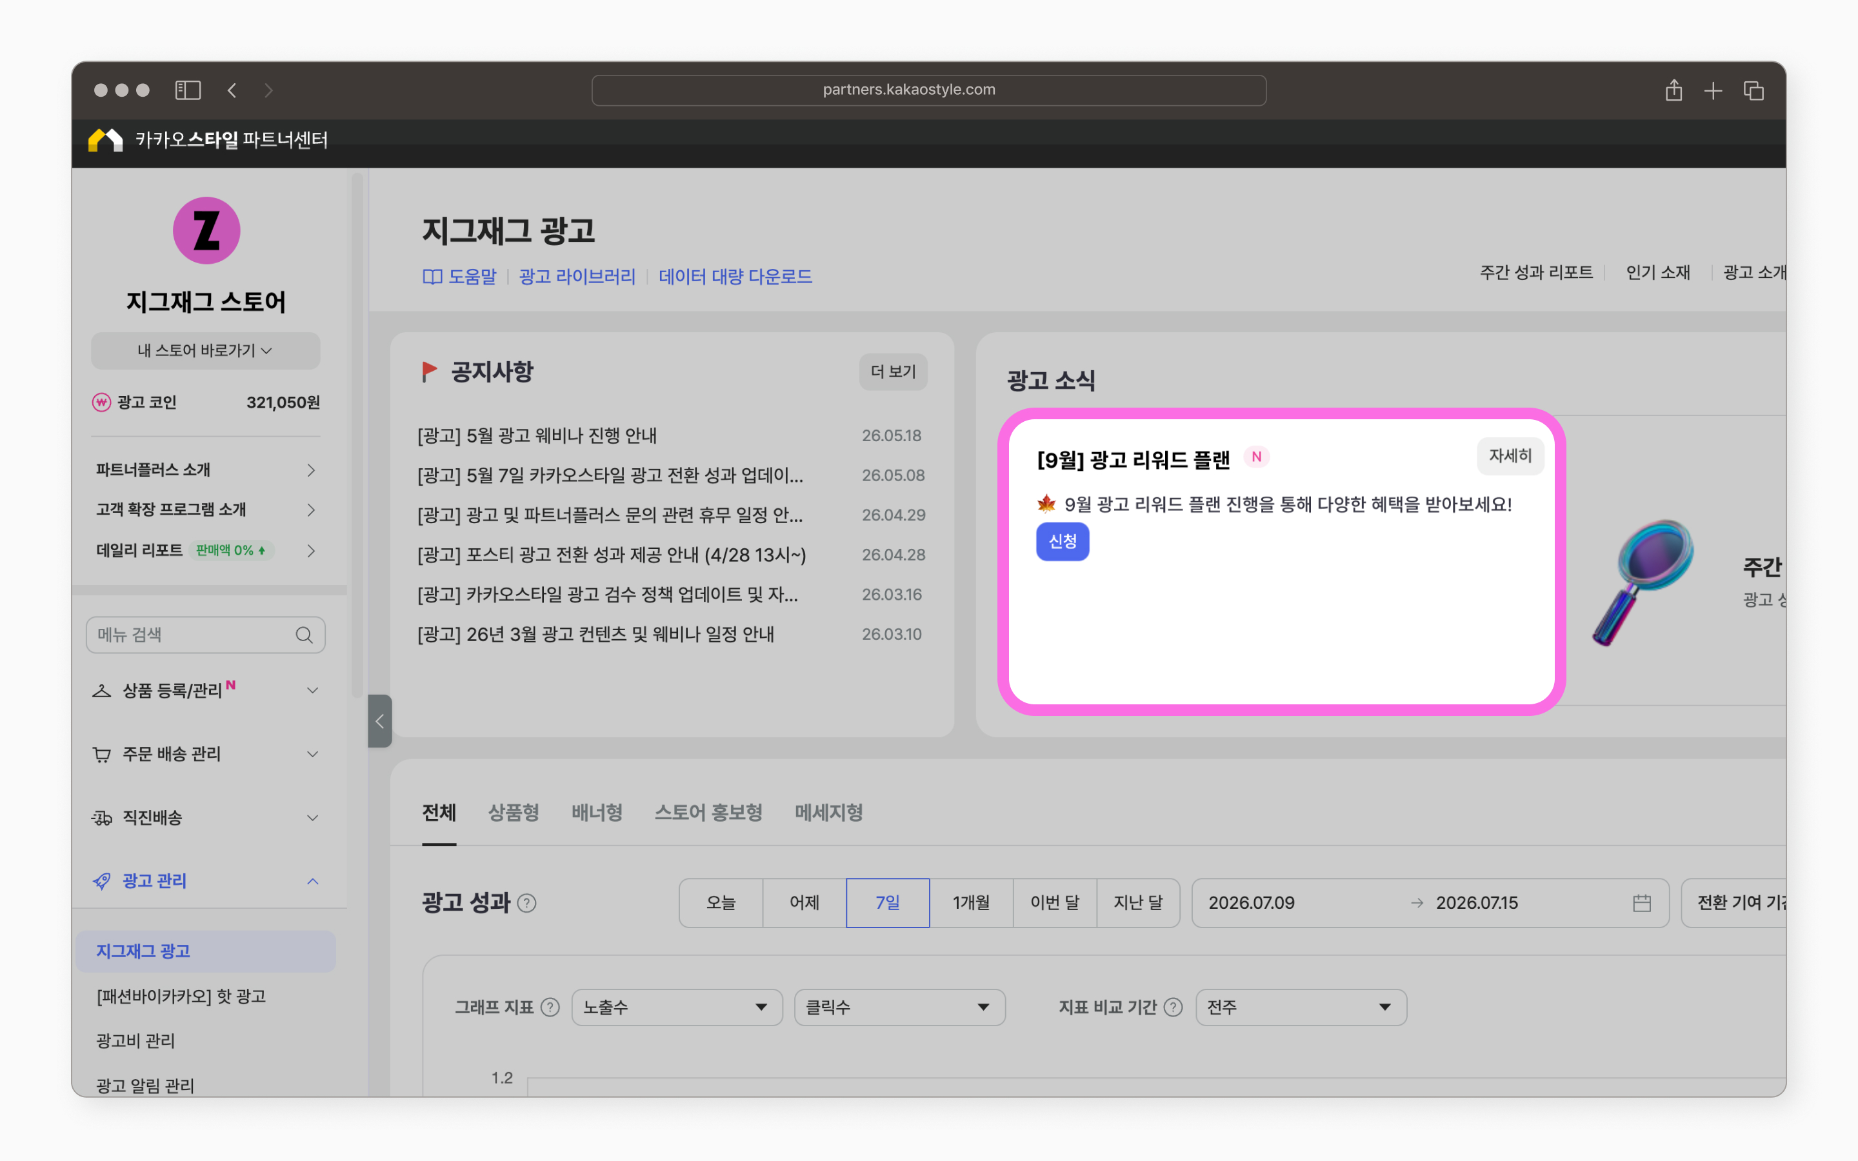Click the 상품 등록/관리 hanger icon

click(101, 690)
